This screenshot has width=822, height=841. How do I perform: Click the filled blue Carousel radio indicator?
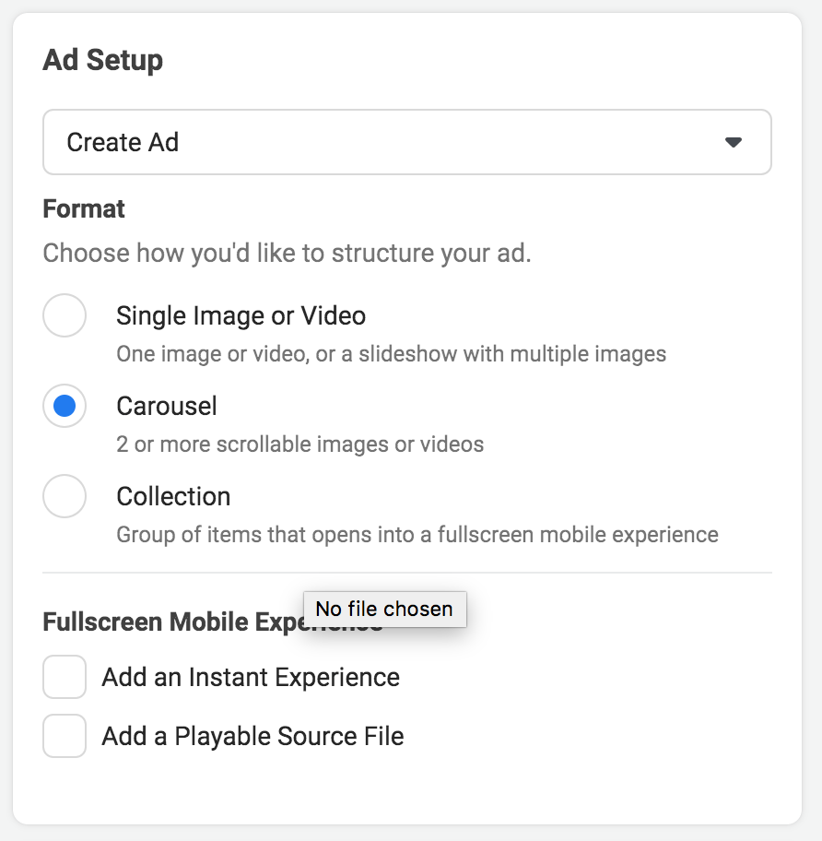coord(65,406)
